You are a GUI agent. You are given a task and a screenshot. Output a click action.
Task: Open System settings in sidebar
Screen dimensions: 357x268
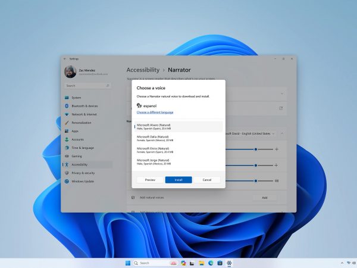87,98
